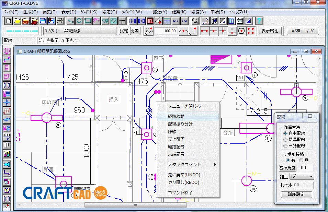The image size is (328, 212).
Task: Open the 3-3(51) 弱電設備 layer selector
Action: pyautogui.click(x=79, y=31)
